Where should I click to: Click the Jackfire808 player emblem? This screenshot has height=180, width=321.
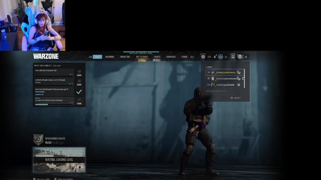[213, 85]
